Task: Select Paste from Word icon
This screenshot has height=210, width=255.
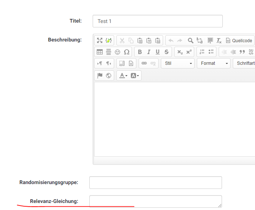Action: click(158, 40)
